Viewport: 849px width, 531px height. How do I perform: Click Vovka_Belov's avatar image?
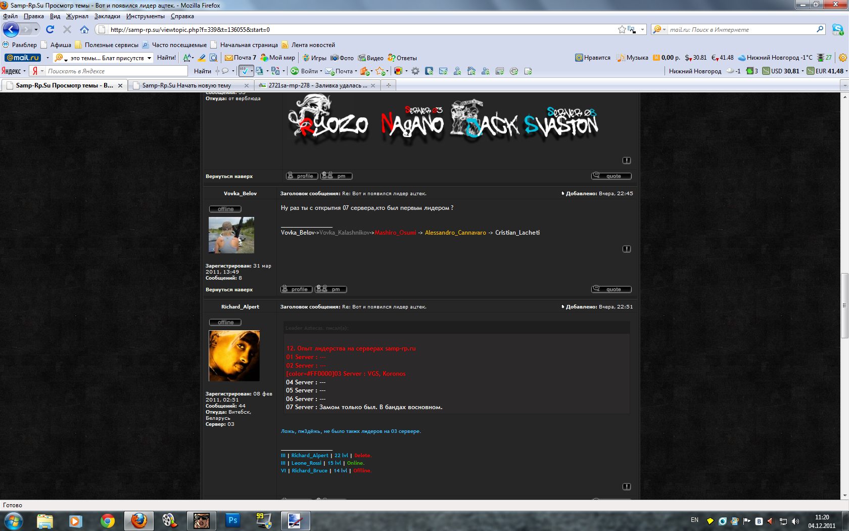[x=231, y=235]
